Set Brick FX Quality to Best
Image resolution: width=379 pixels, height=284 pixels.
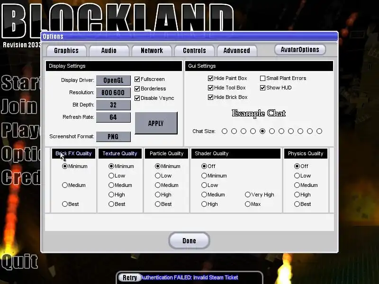65,204
